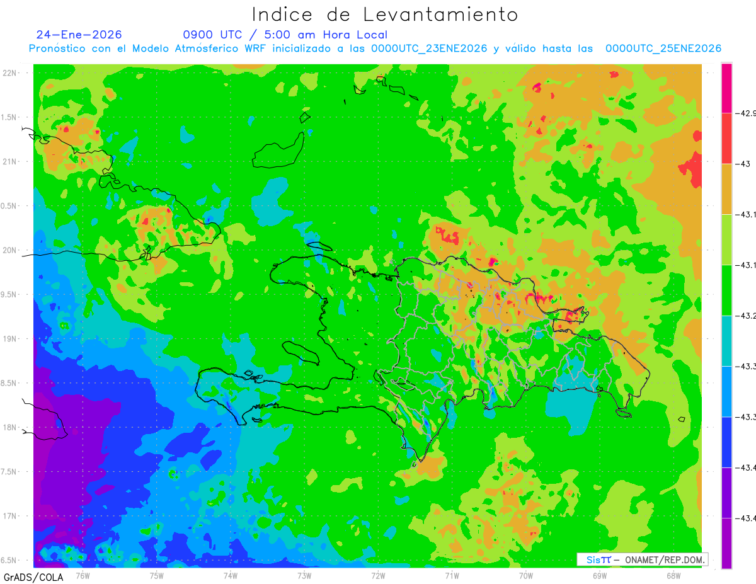The image size is (756, 584).
Task: Select the bright green color legend segment
Action: click(726, 290)
